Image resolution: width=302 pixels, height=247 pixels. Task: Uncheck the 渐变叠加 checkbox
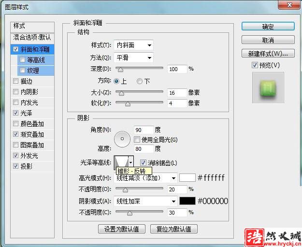coord(15,134)
